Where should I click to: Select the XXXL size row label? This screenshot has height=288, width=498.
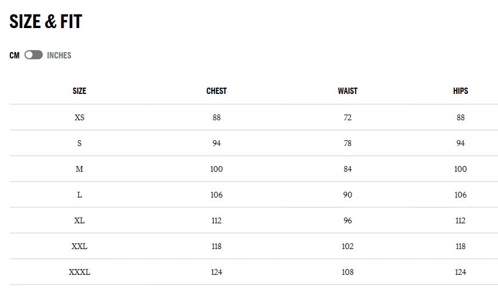coord(80,272)
